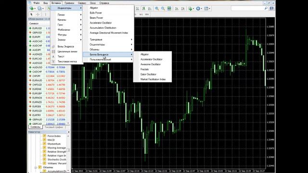Toggle the chart shift icon
This screenshot has height=173, width=308.
click(x=183, y=9)
